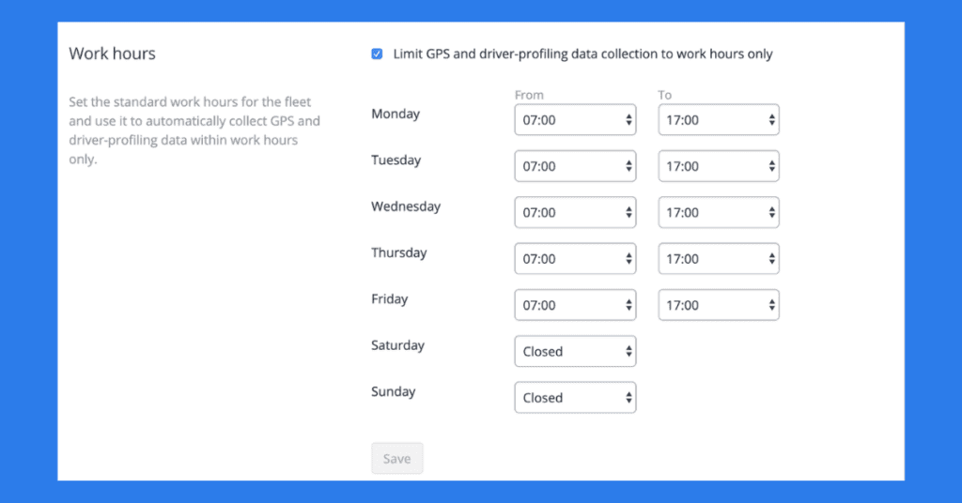Open Wednesday To time dropdown
The width and height of the screenshot is (962, 503).
coord(719,212)
